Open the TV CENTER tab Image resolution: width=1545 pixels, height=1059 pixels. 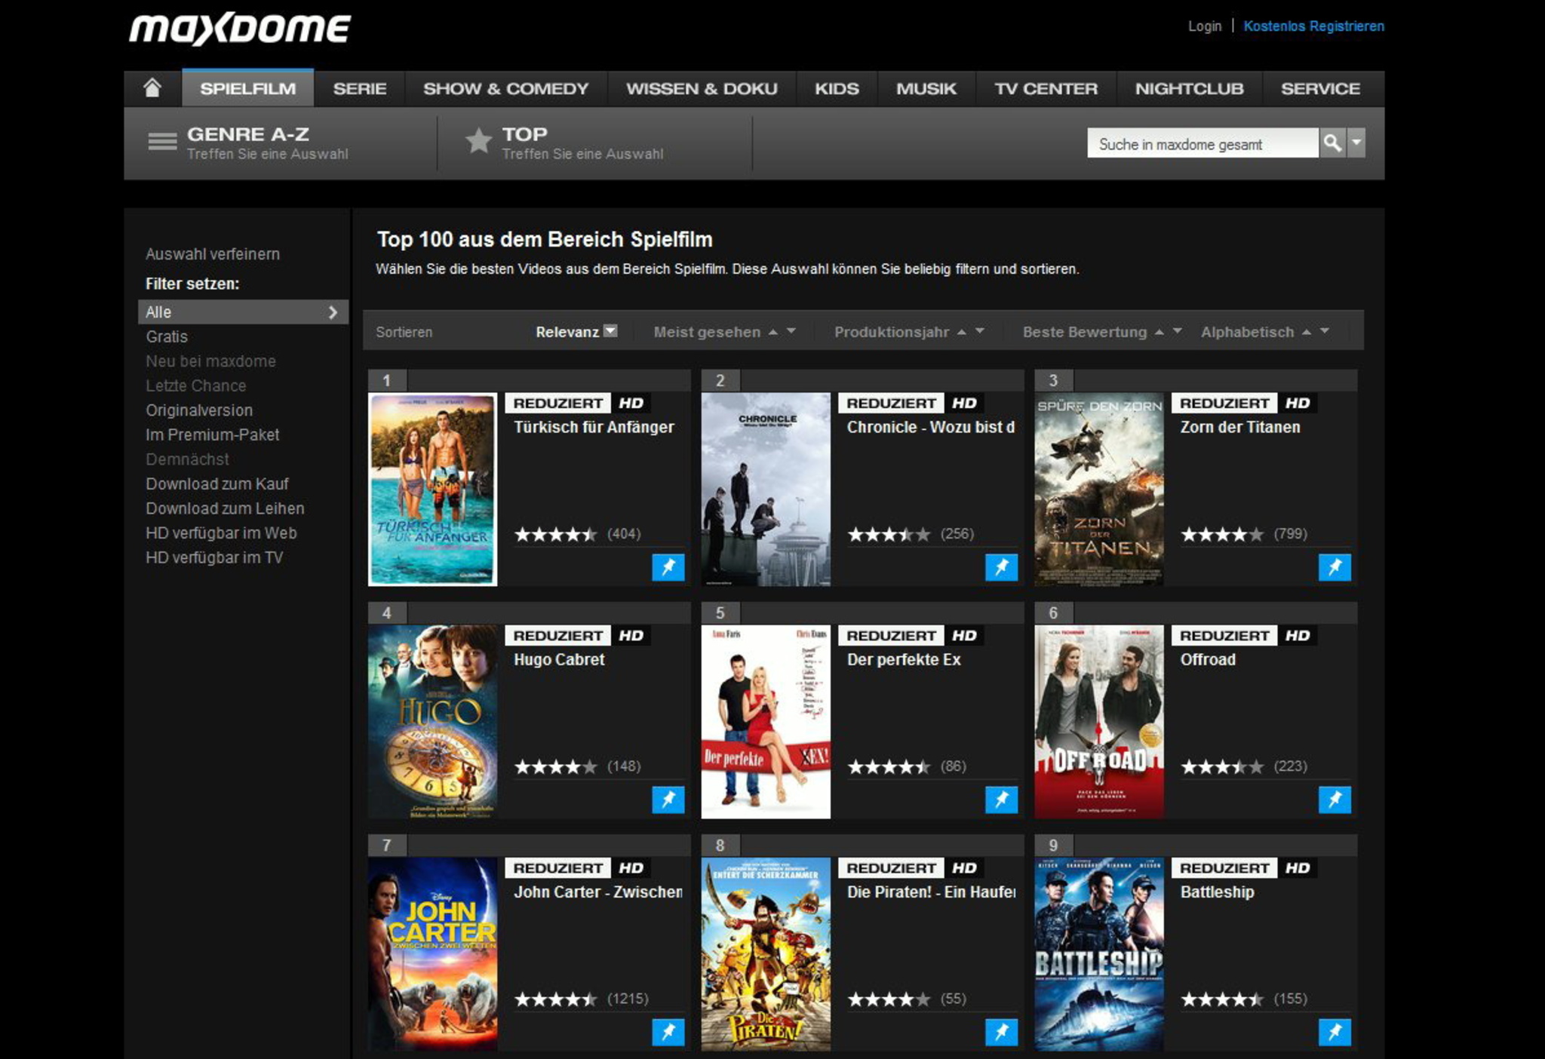[x=1046, y=88]
